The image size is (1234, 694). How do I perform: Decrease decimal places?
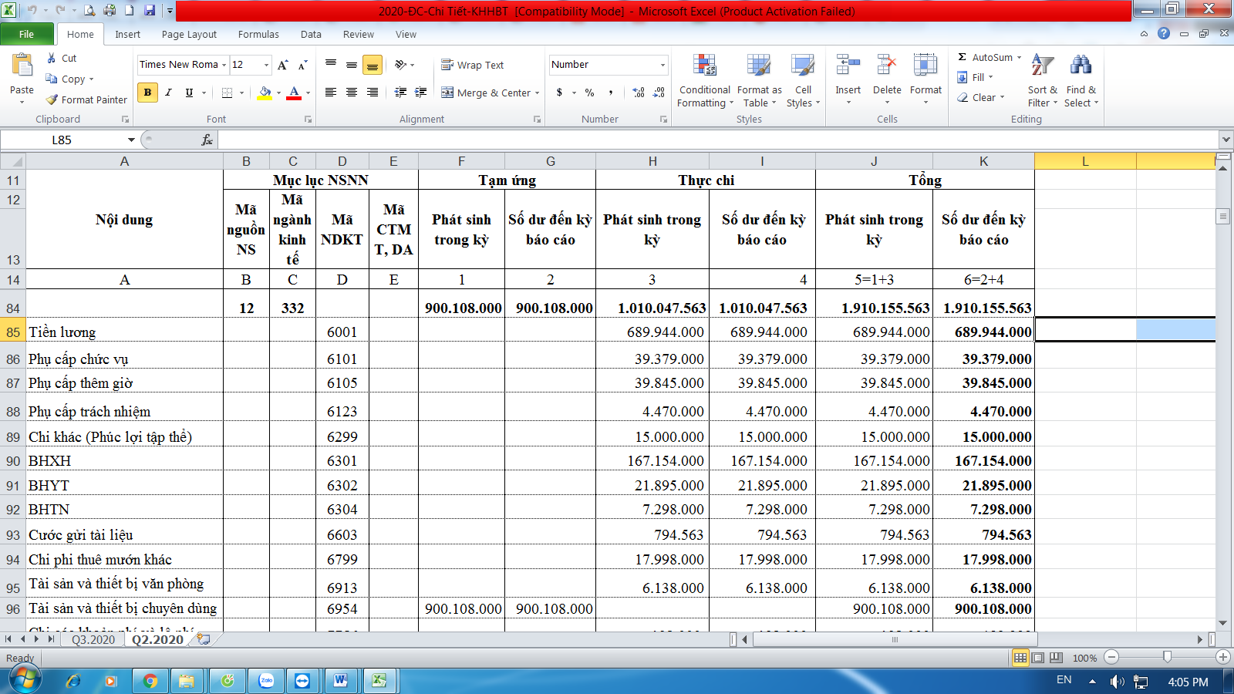(659, 93)
